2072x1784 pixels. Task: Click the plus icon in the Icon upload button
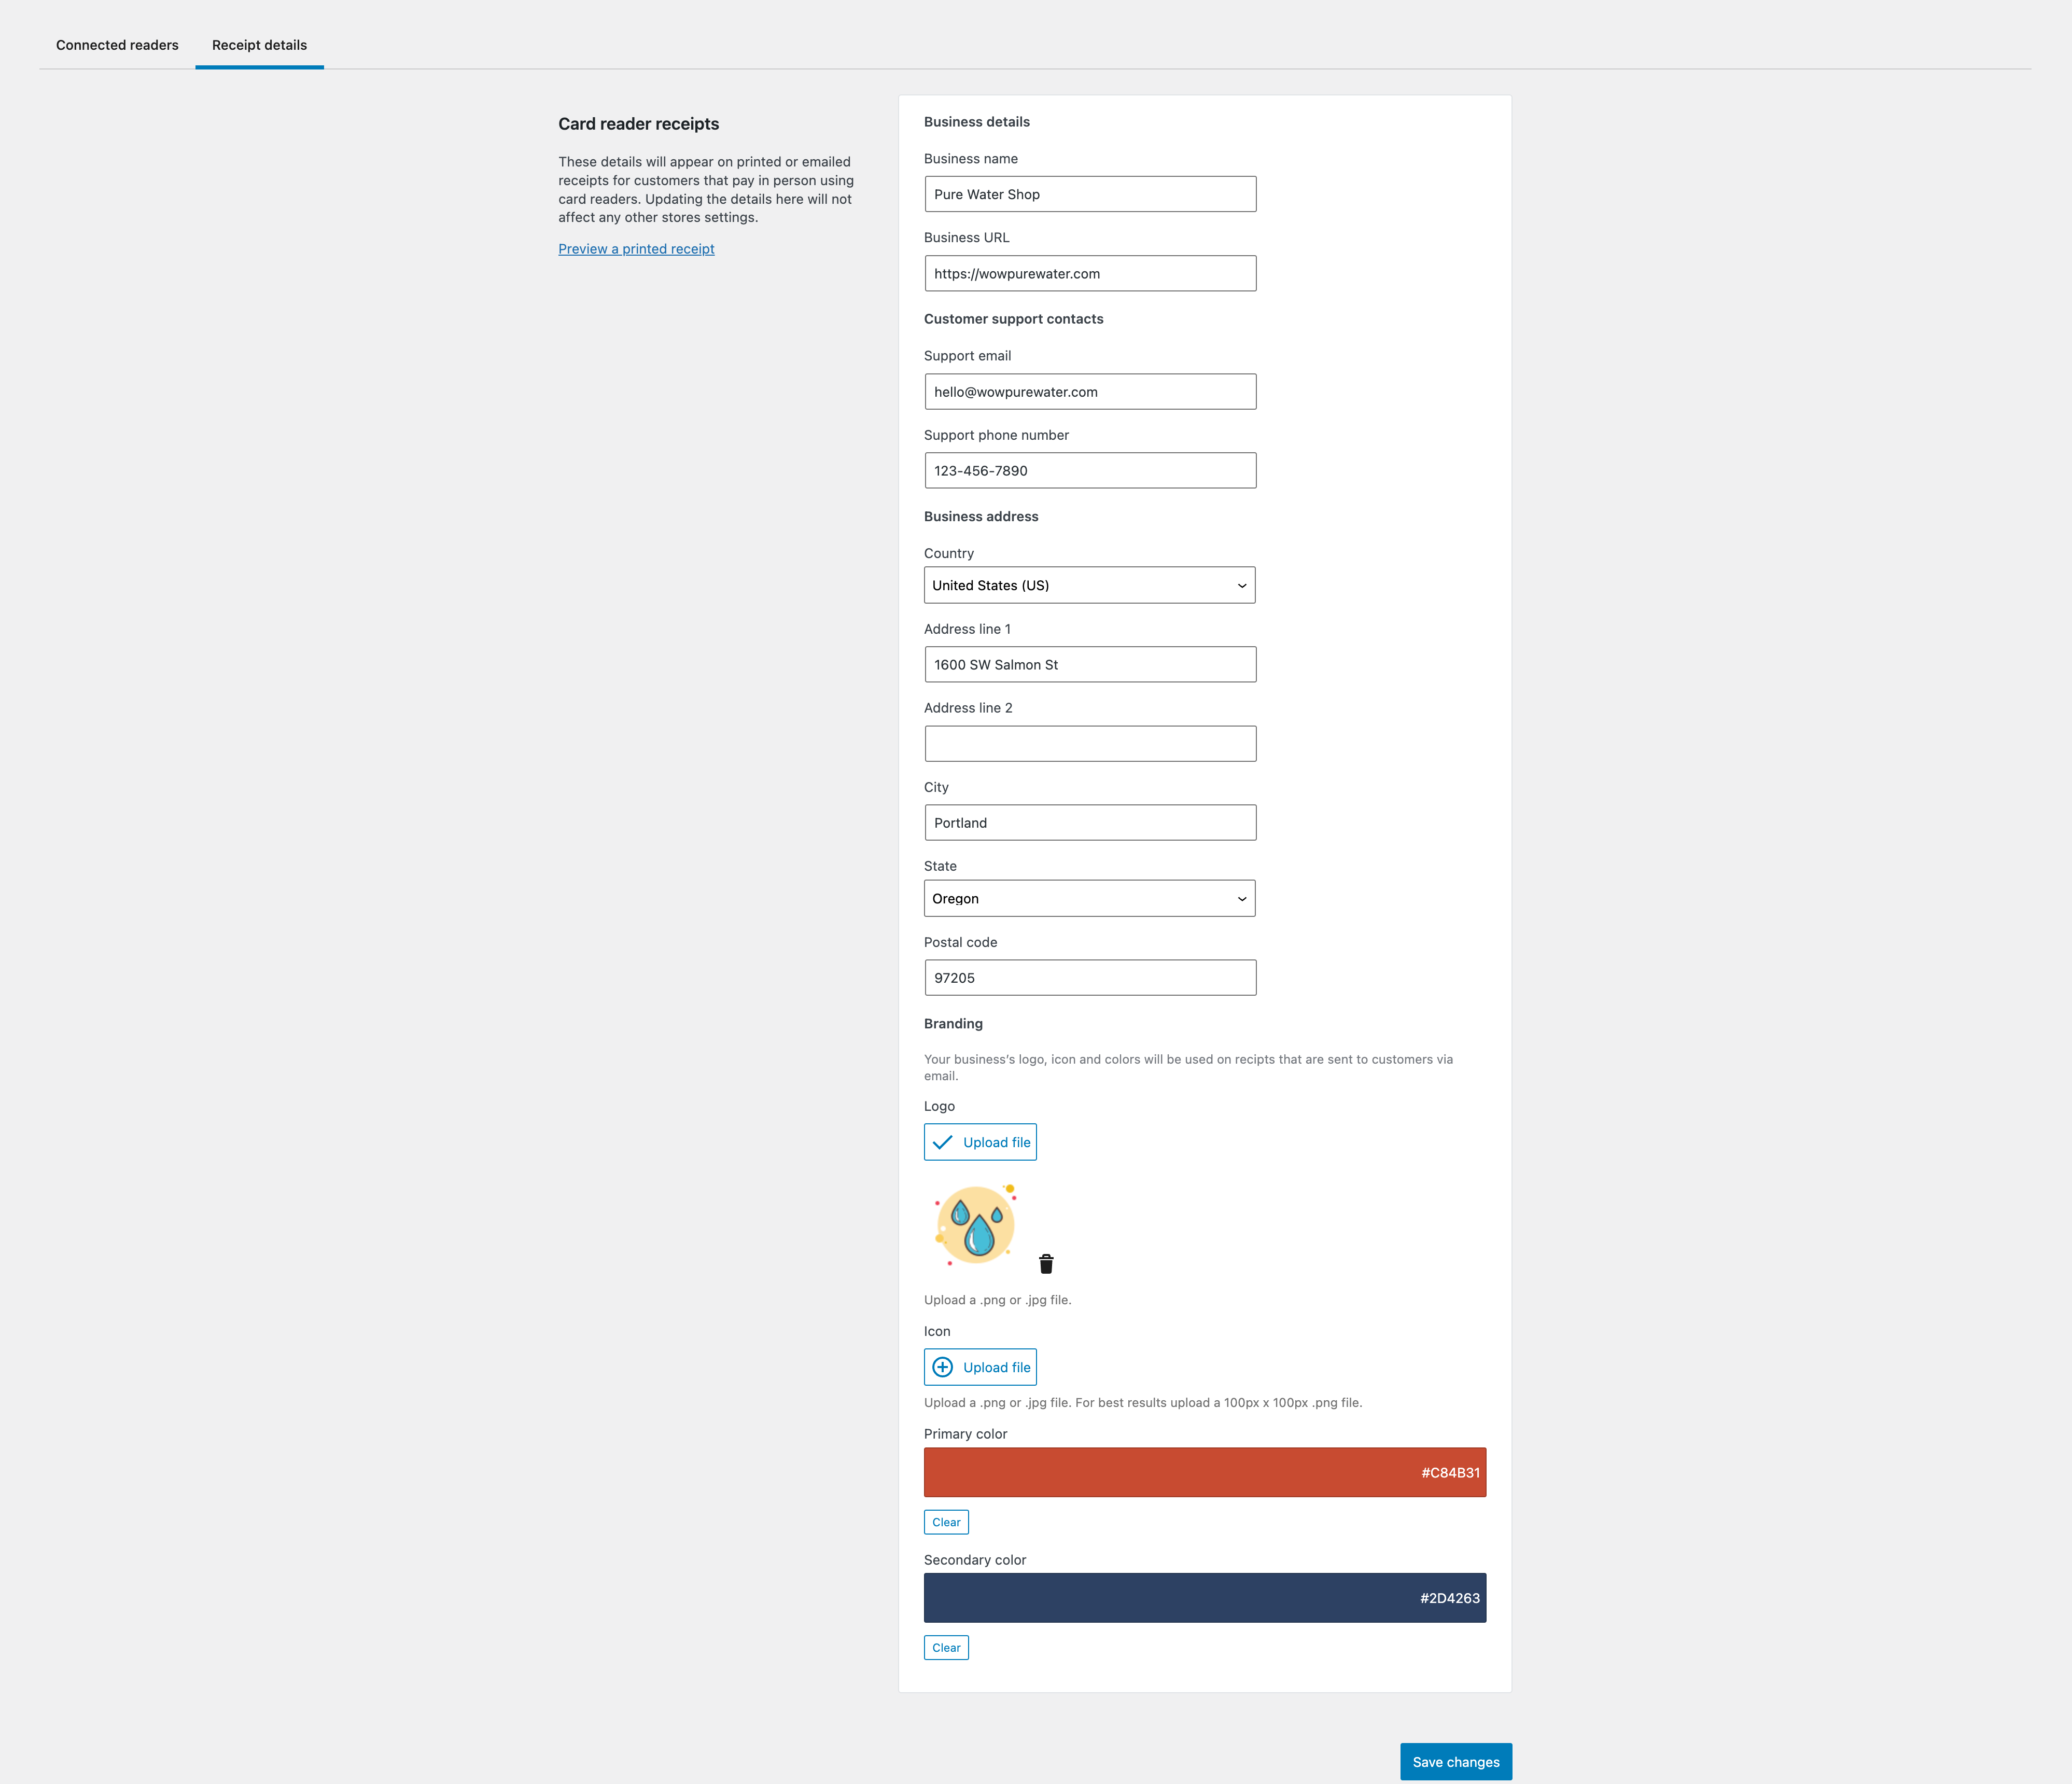click(x=942, y=1367)
